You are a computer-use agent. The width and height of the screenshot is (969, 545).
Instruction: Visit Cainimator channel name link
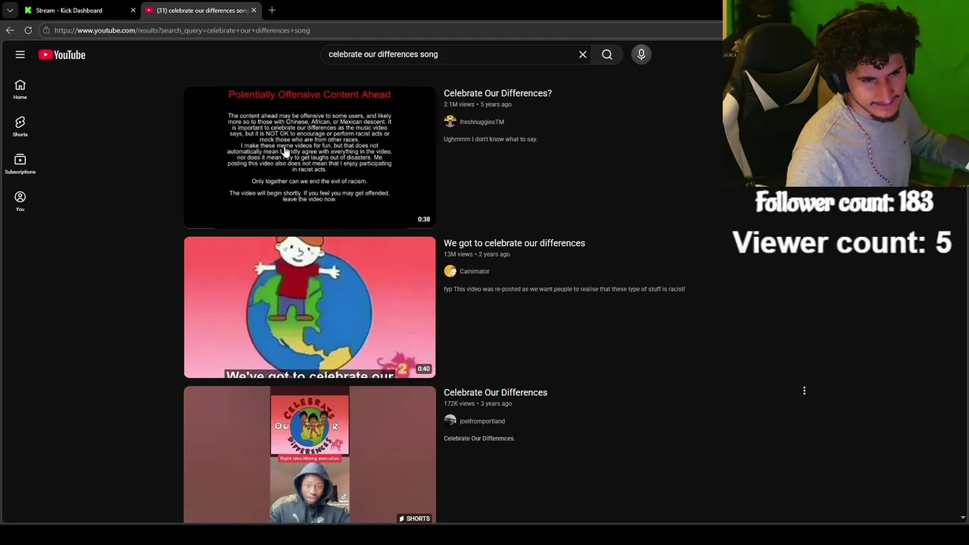[475, 271]
